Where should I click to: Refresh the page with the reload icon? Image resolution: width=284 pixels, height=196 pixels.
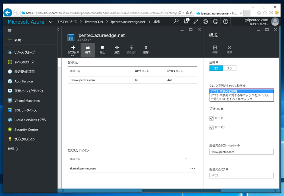coord(191,13)
